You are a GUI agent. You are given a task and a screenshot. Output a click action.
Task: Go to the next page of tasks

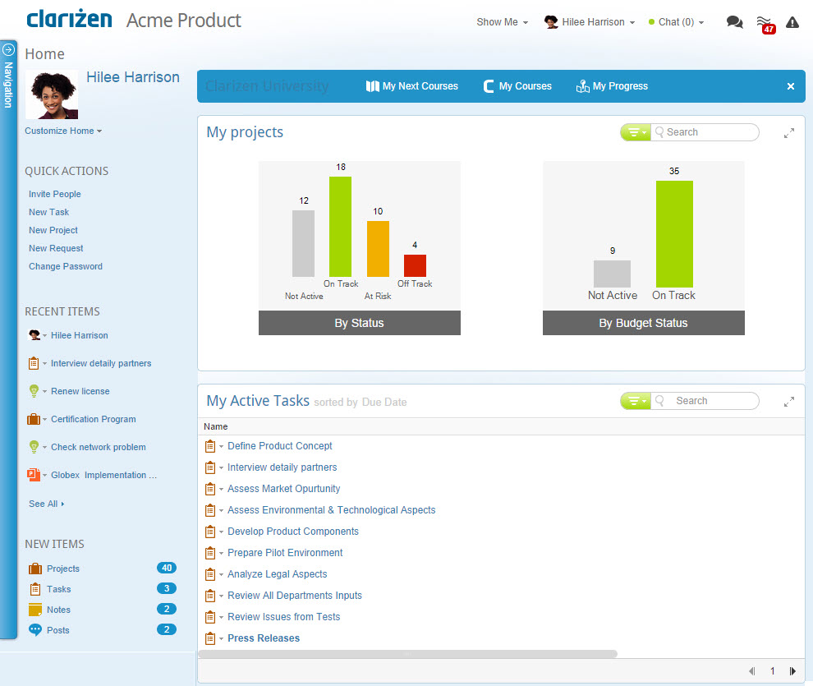792,671
